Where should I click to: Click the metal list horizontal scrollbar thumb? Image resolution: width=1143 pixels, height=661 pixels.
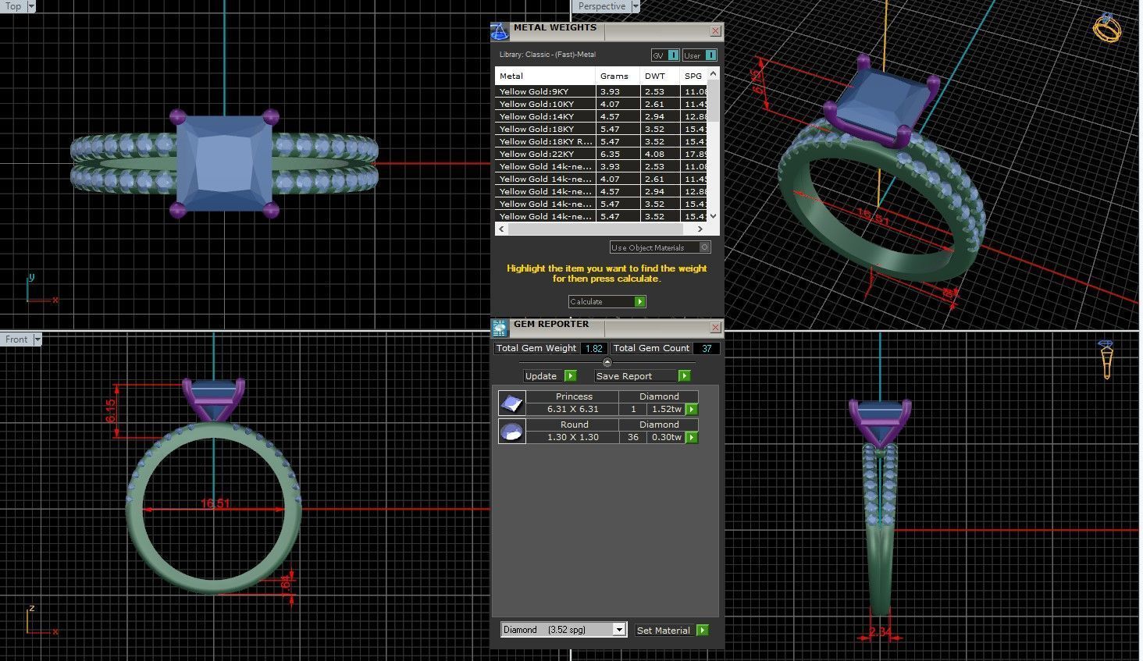point(595,229)
